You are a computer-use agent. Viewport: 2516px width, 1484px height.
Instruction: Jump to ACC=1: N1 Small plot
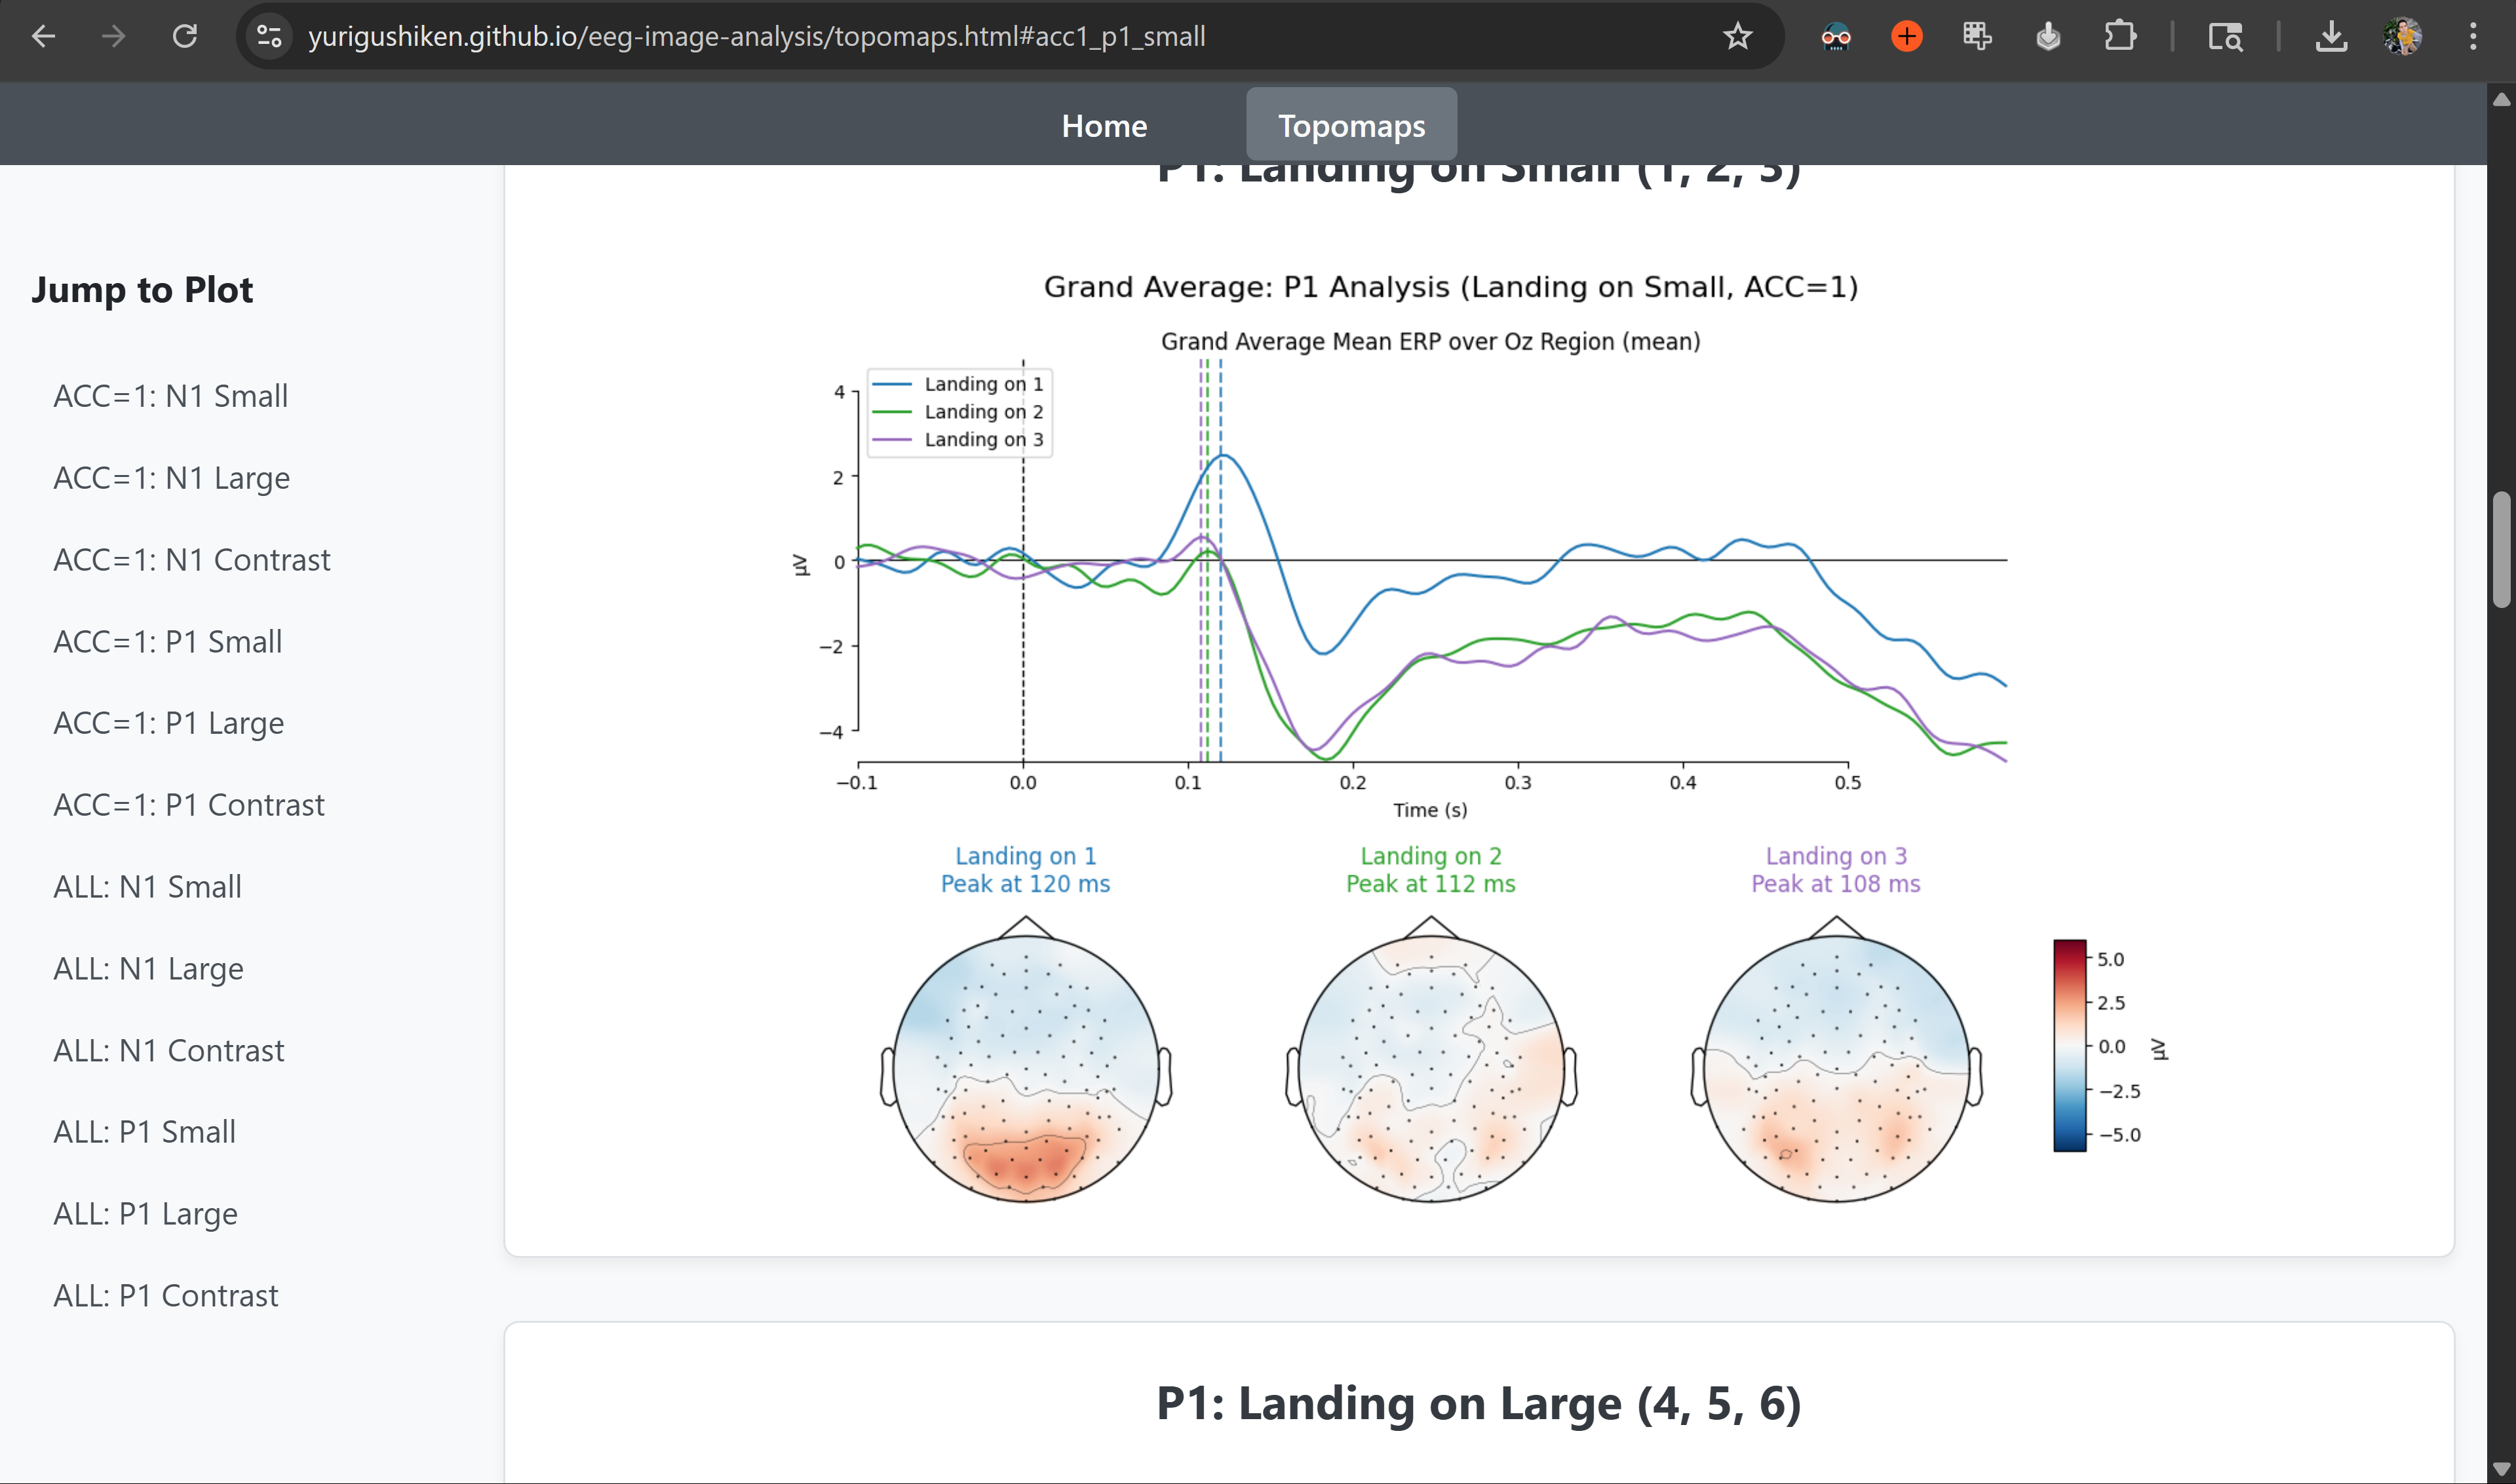pos(170,396)
